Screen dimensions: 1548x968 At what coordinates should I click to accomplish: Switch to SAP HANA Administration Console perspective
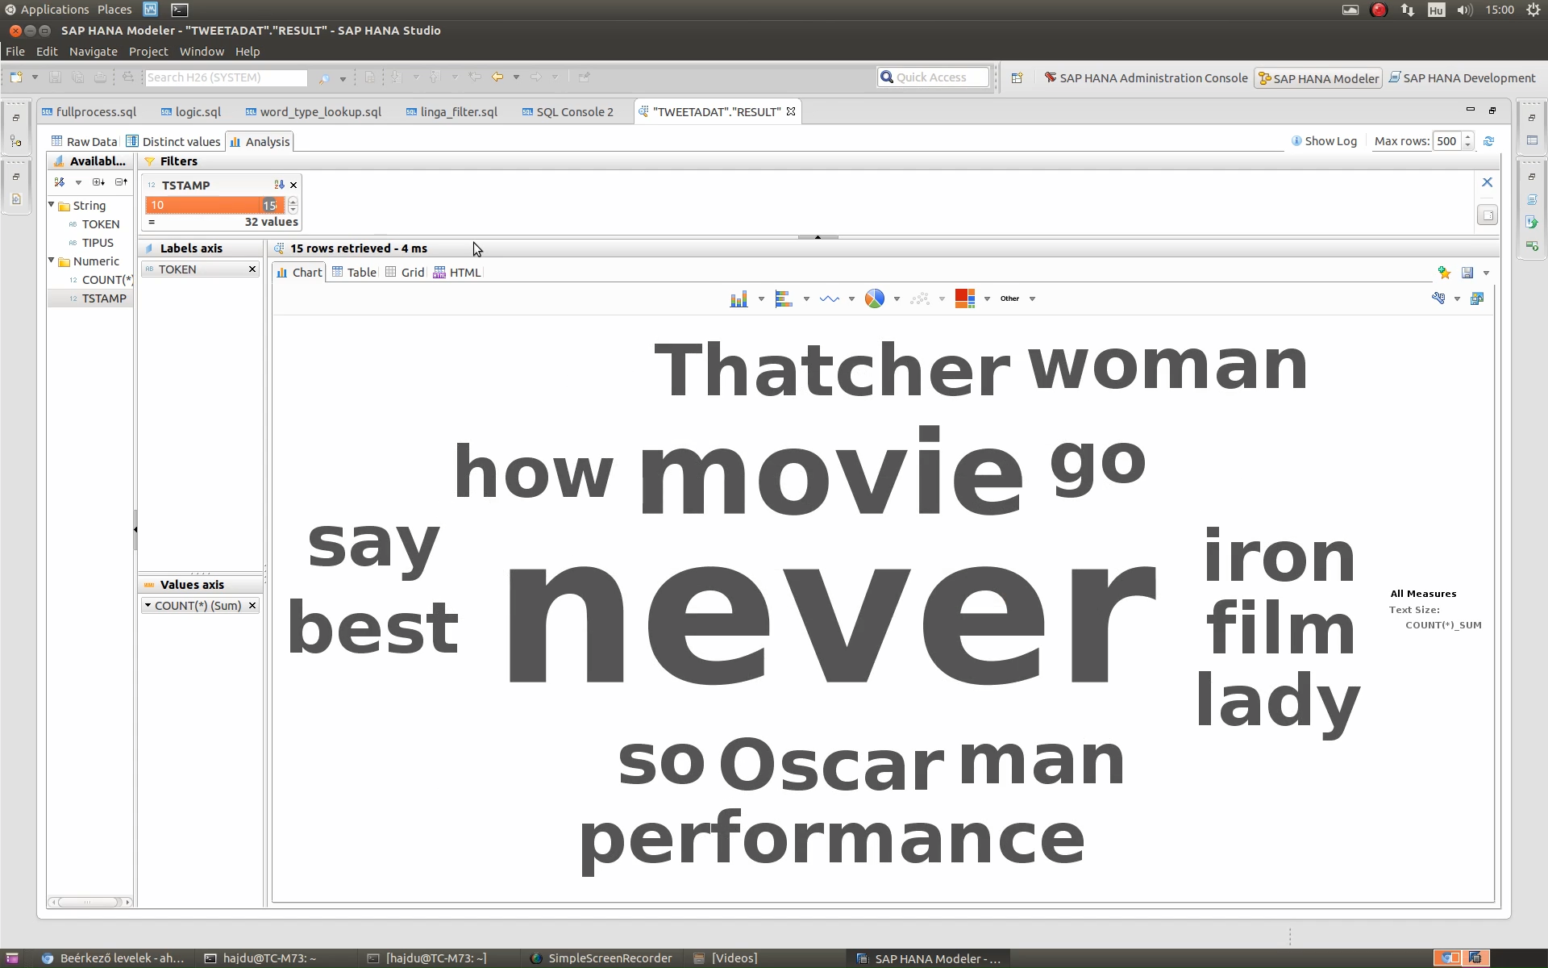1146,78
